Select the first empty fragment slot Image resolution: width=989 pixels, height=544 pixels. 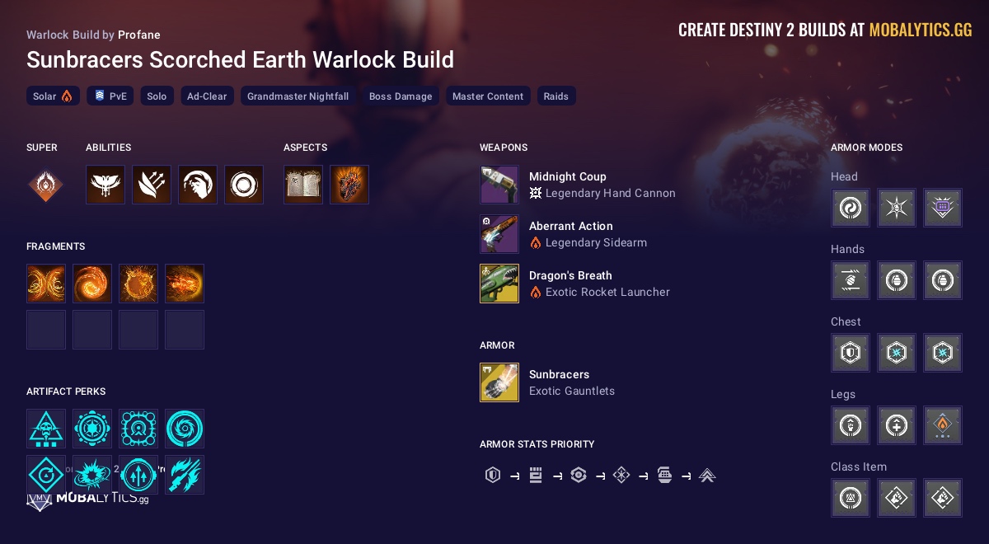tap(46, 330)
